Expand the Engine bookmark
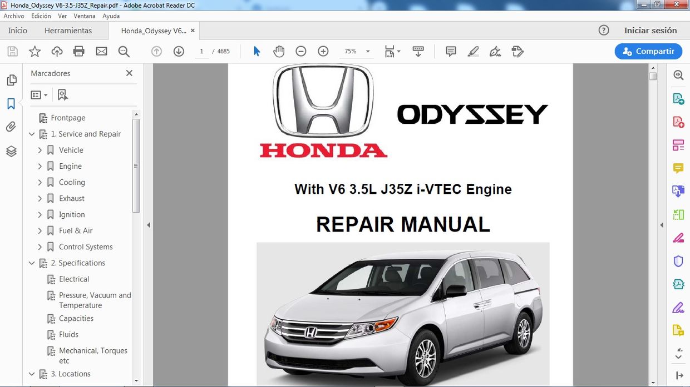 pos(40,166)
